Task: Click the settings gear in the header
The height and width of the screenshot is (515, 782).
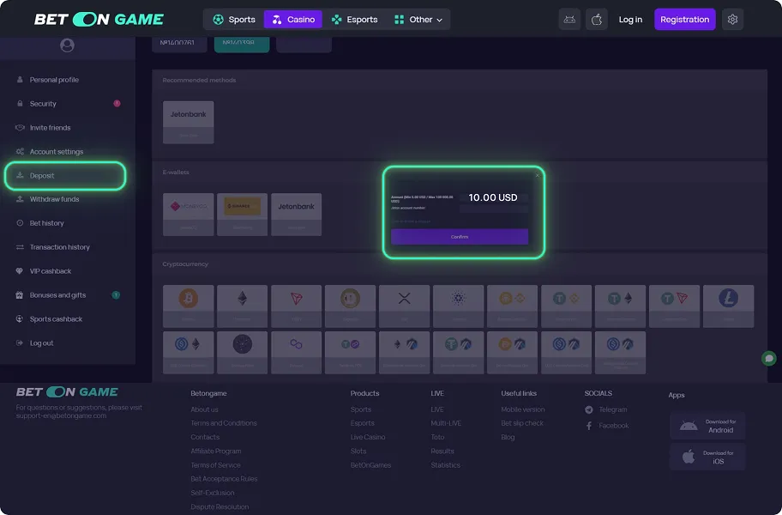Action: pyautogui.click(x=732, y=19)
